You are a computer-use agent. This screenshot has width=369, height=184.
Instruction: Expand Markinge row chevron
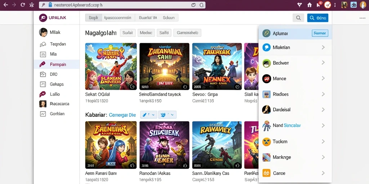tap(323, 157)
